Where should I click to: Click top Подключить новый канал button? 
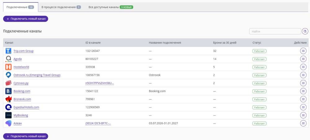point(26,19)
